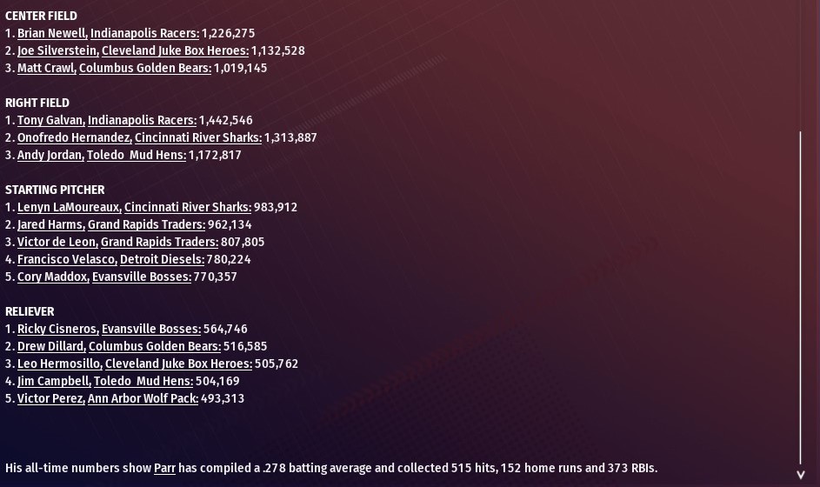This screenshot has width=820, height=487.
Task: Open the Ann Arbor Wolf Pack team link
Action: [143, 398]
